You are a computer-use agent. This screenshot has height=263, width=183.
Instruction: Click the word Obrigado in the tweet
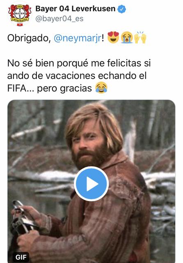29,38
